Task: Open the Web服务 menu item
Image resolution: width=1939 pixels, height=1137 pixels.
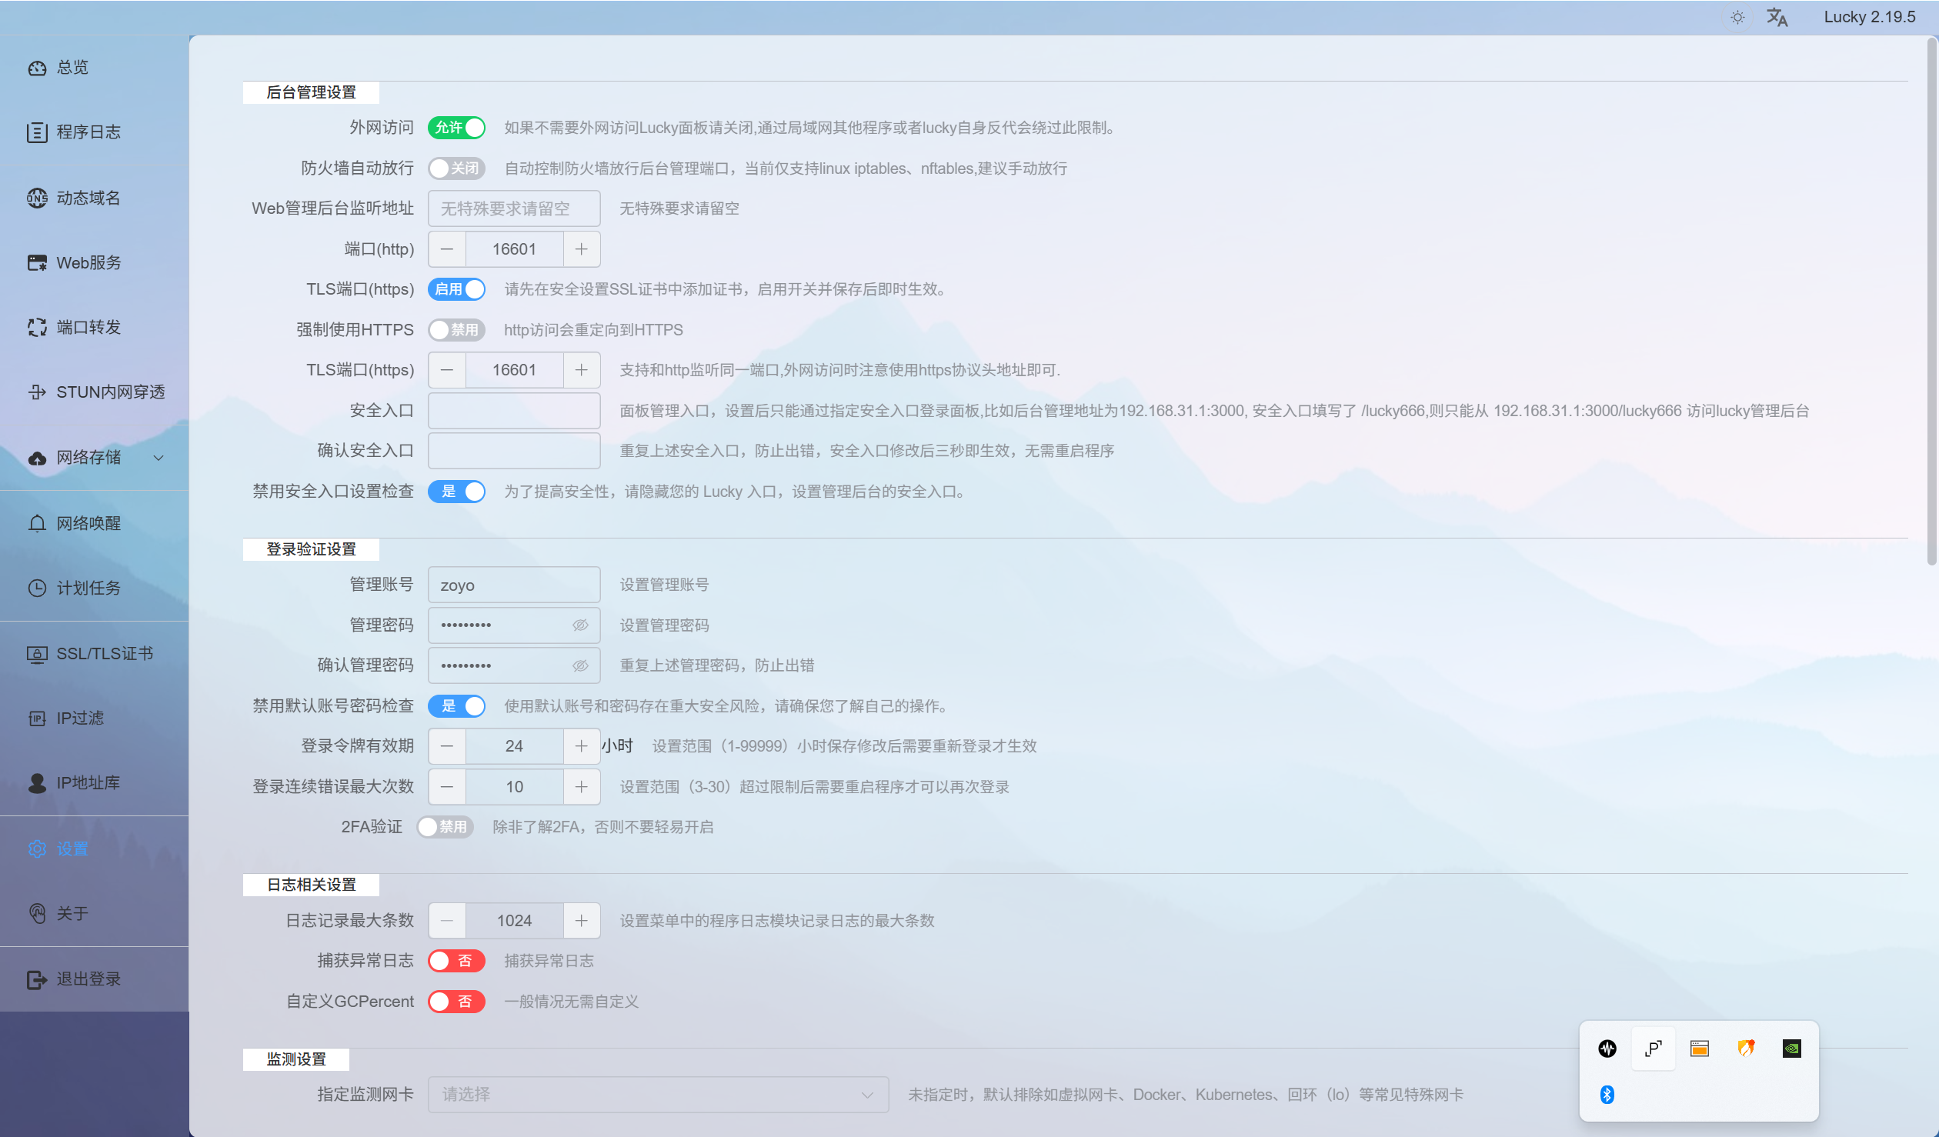Action: point(94,263)
